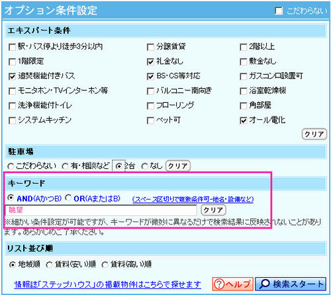Check the 敷金なし option

pos(244,62)
